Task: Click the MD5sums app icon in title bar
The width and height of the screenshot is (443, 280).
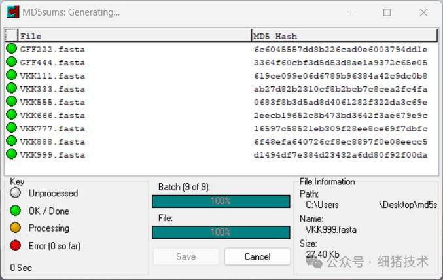Action: pos(12,12)
